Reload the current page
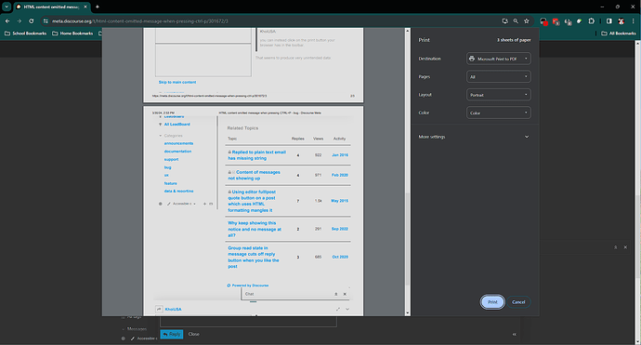This screenshot has height=345, width=641. click(31, 20)
